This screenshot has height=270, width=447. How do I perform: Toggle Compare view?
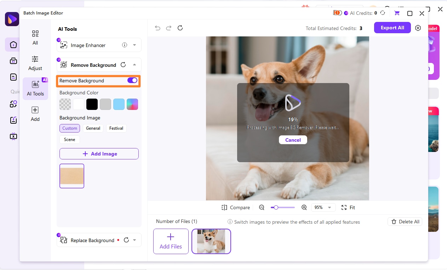(x=236, y=207)
